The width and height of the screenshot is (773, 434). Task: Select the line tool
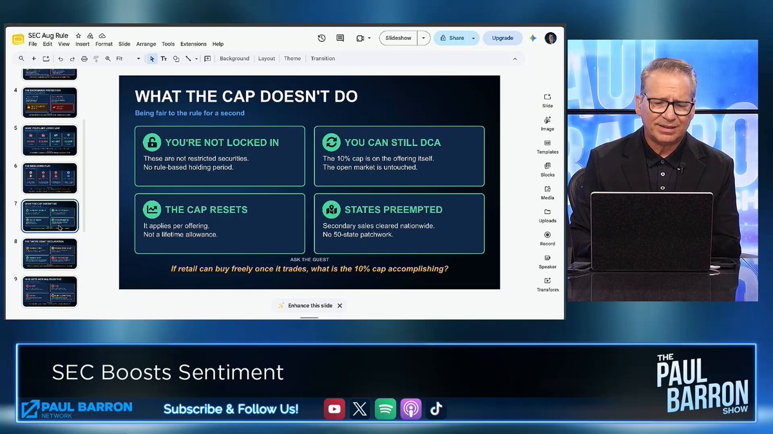187,59
